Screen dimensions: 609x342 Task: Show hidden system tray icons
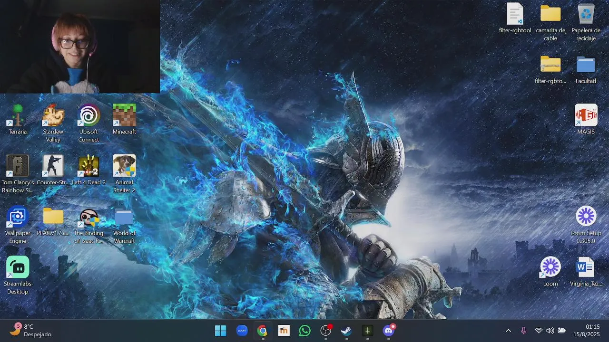click(508, 331)
